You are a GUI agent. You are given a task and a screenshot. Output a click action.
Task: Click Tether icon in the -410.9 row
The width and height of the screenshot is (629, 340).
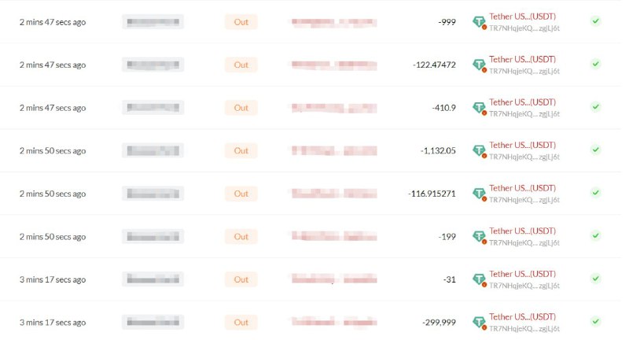(479, 108)
